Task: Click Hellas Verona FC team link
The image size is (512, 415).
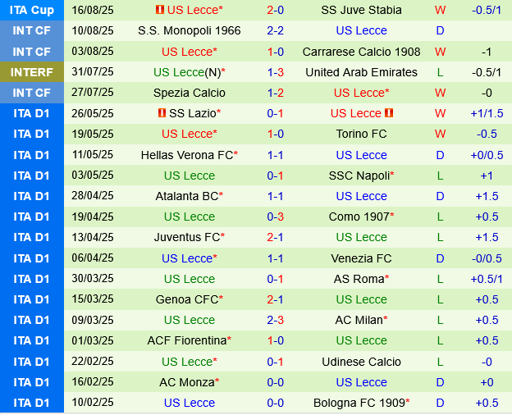Action: [187, 155]
